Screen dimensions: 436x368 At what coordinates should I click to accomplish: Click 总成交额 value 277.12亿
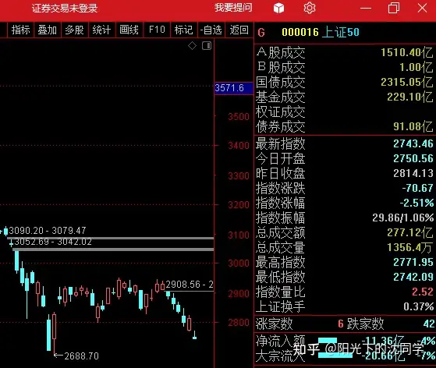coord(410,232)
